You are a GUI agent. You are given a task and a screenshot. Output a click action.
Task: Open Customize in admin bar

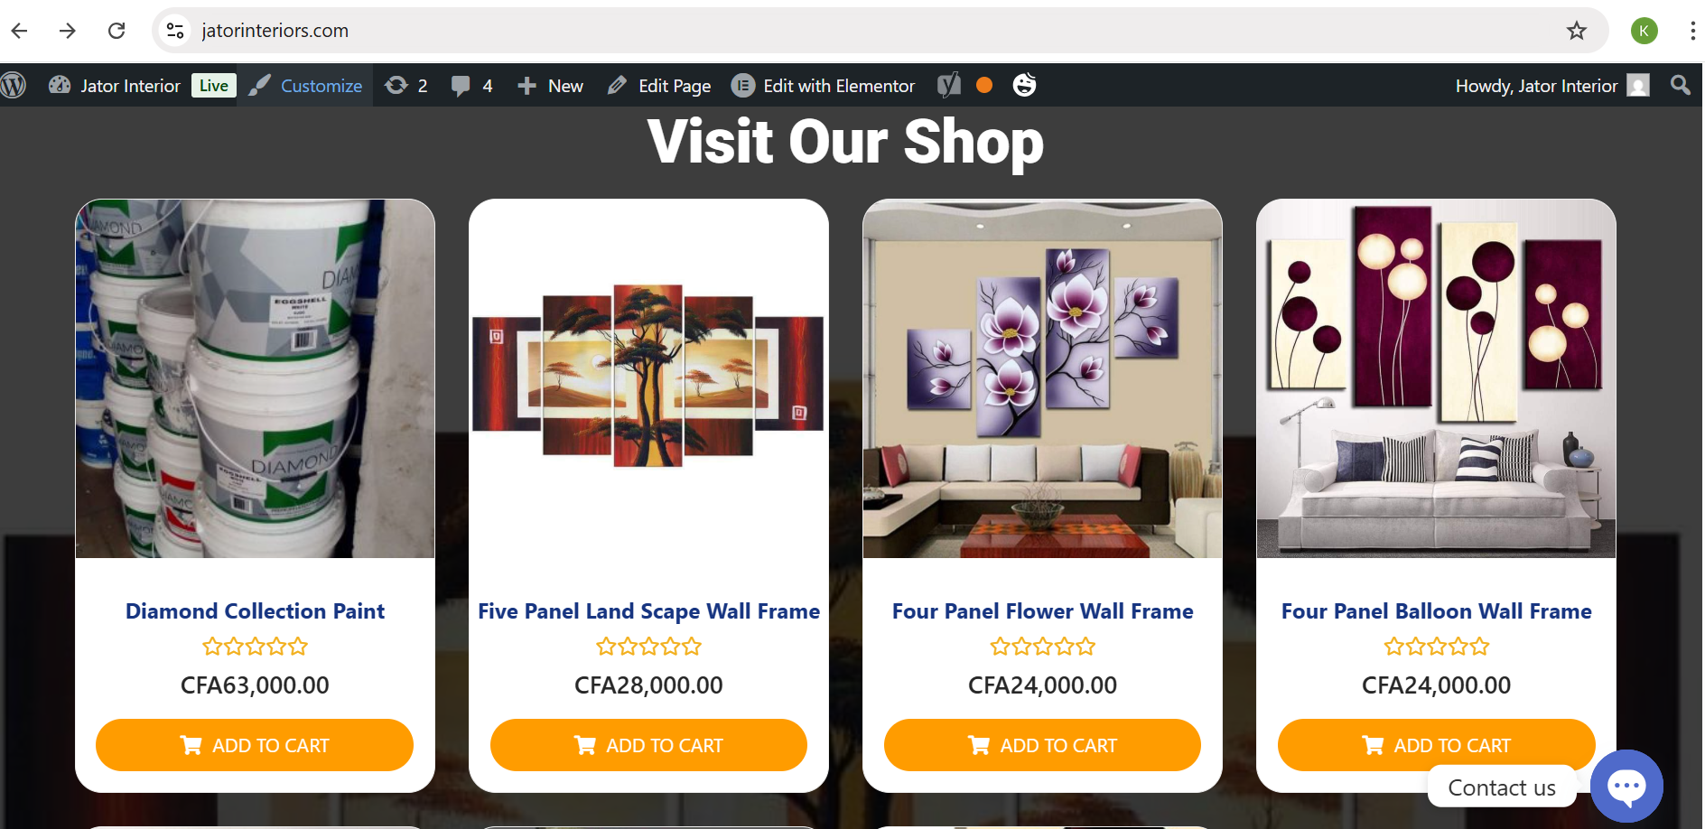pyautogui.click(x=305, y=86)
